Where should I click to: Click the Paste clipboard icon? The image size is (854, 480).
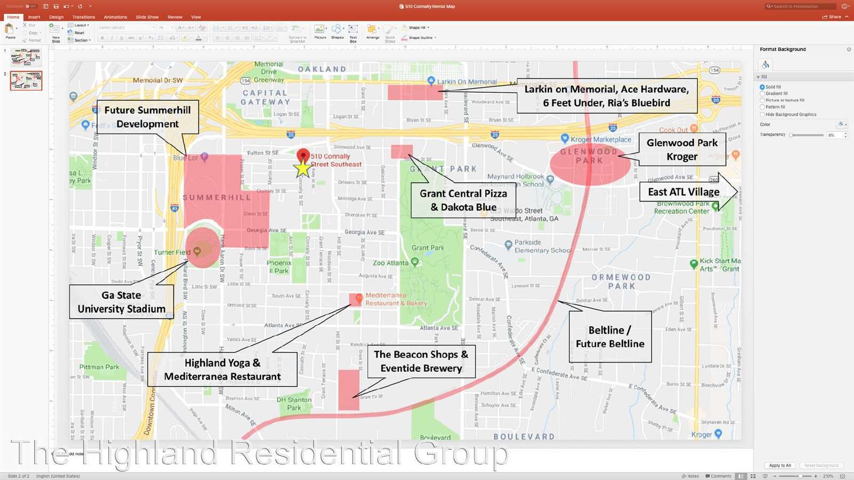pyautogui.click(x=10, y=30)
